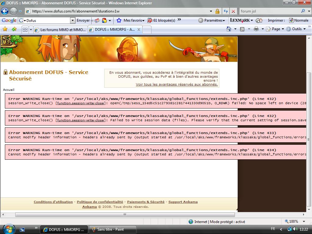Click the '61 bloquée(s)' popup blocker button

point(161,20)
